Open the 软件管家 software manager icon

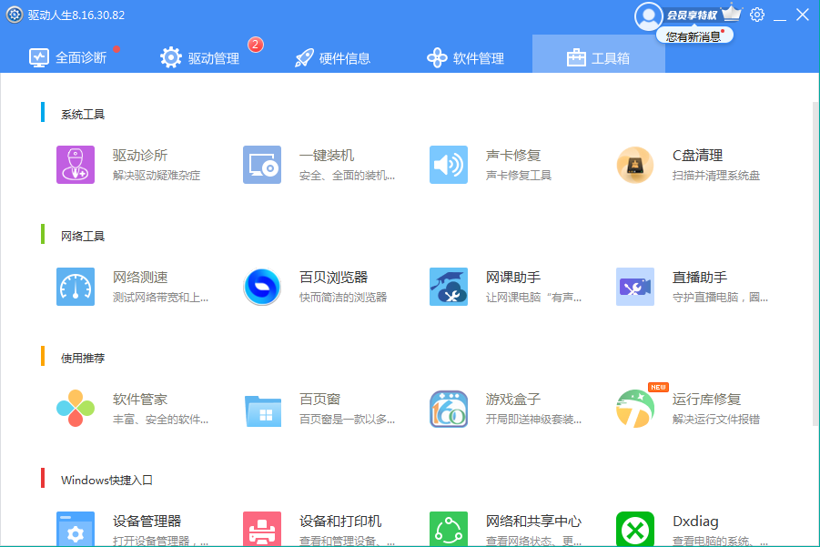(x=76, y=409)
